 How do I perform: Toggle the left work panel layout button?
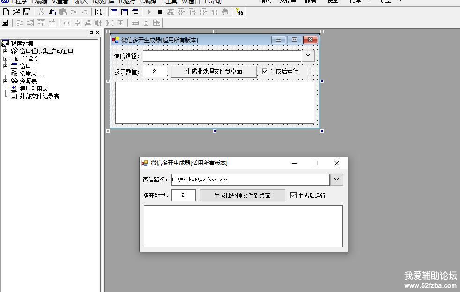tap(113, 12)
